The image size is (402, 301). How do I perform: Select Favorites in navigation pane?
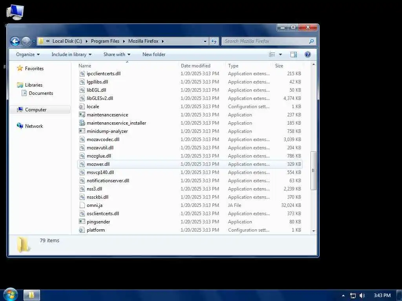(x=30, y=68)
